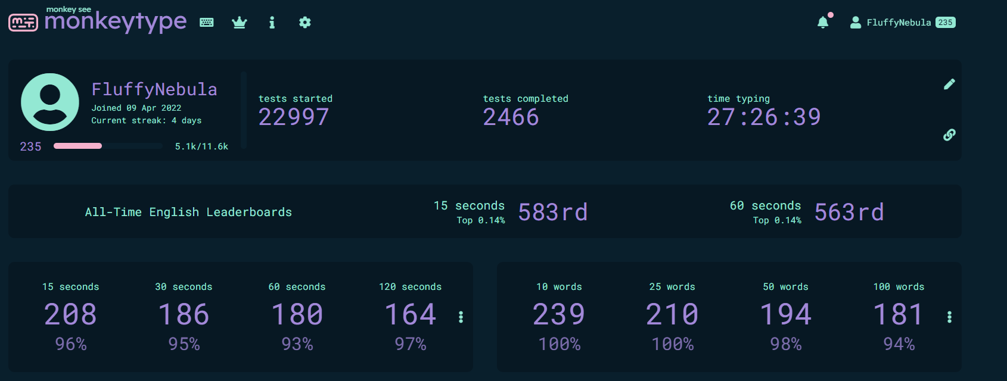Image resolution: width=1007 pixels, height=381 pixels.
Task: Click 'Top 0.14%' under 60 seconds leaderboard
Action: (x=777, y=220)
